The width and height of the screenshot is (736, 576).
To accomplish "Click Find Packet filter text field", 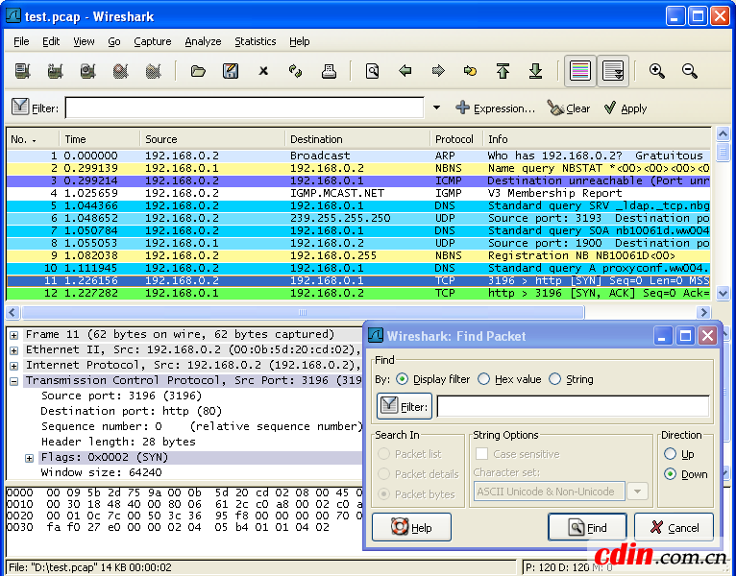I will 573,406.
